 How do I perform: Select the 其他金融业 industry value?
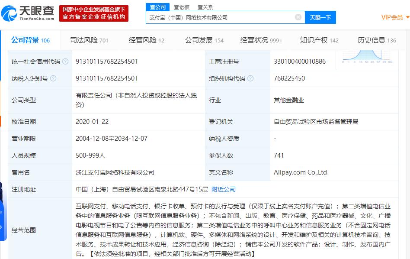click(x=288, y=100)
